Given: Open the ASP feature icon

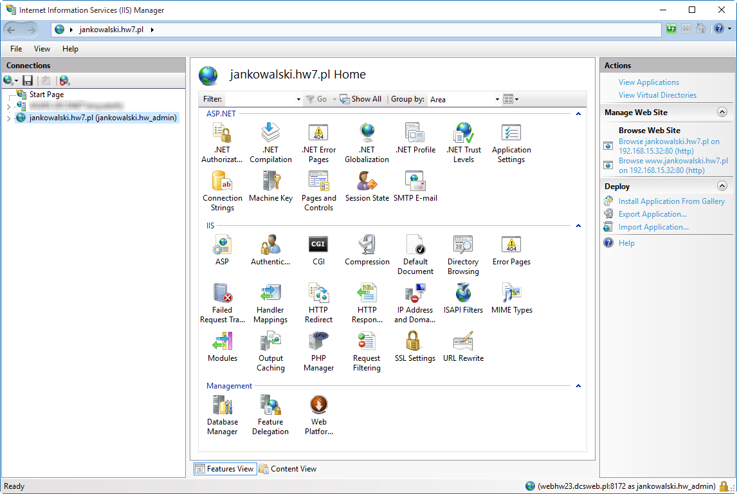Looking at the screenshot, I should tap(222, 250).
